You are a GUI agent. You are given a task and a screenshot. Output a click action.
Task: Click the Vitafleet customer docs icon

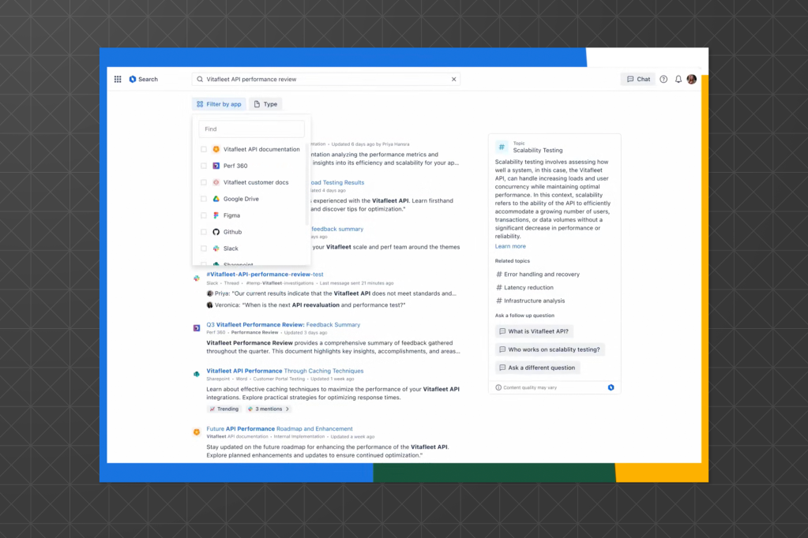pyautogui.click(x=216, y=182)
